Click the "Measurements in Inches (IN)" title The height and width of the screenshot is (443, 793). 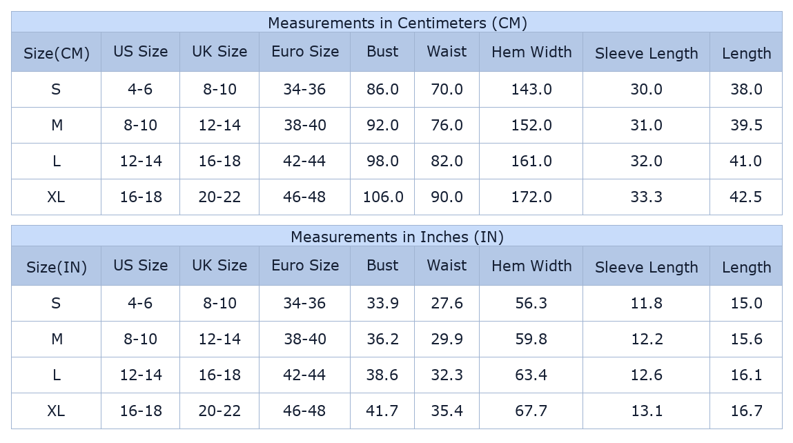[x=397, y=237]
